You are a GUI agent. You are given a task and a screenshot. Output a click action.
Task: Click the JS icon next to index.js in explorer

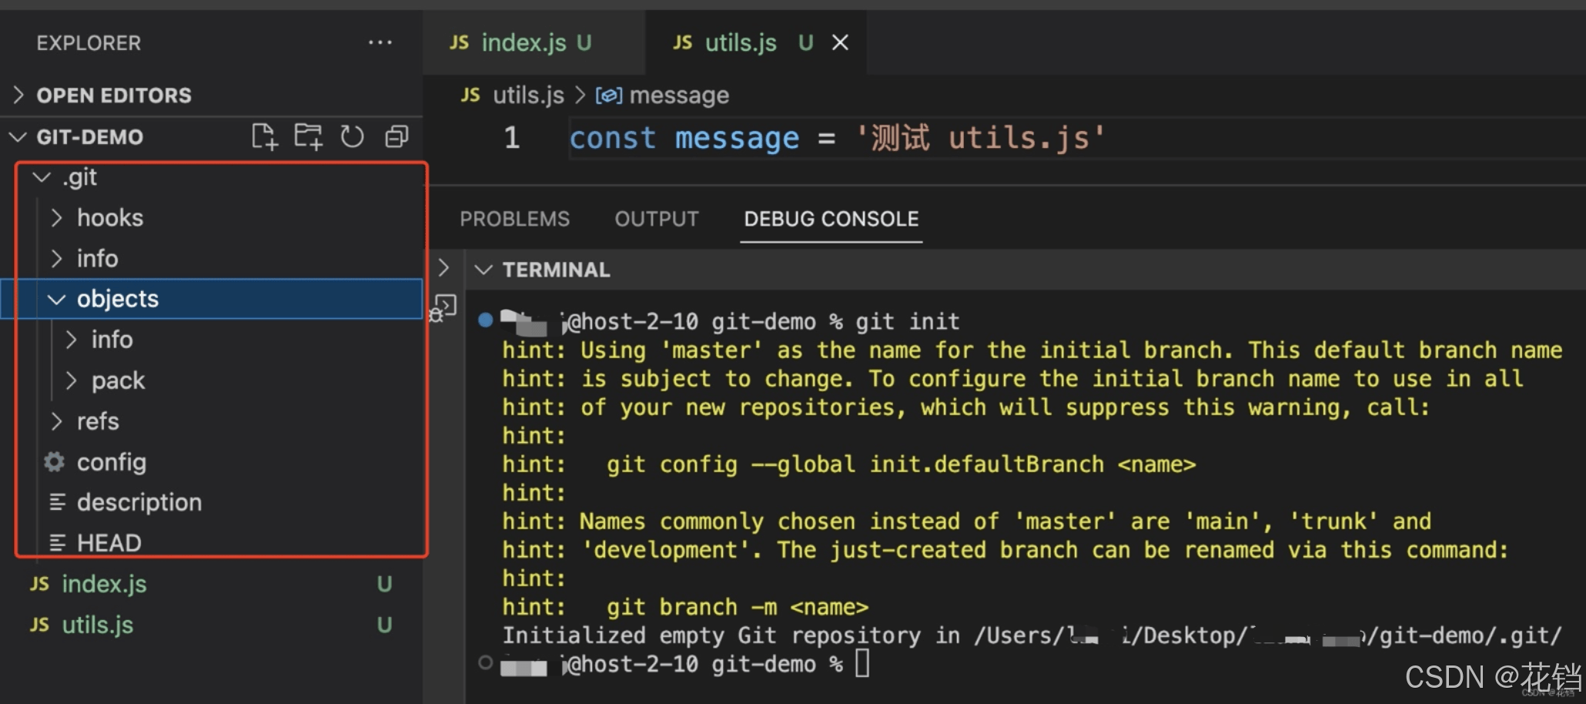pyautogui.click(x=39, y=584)
